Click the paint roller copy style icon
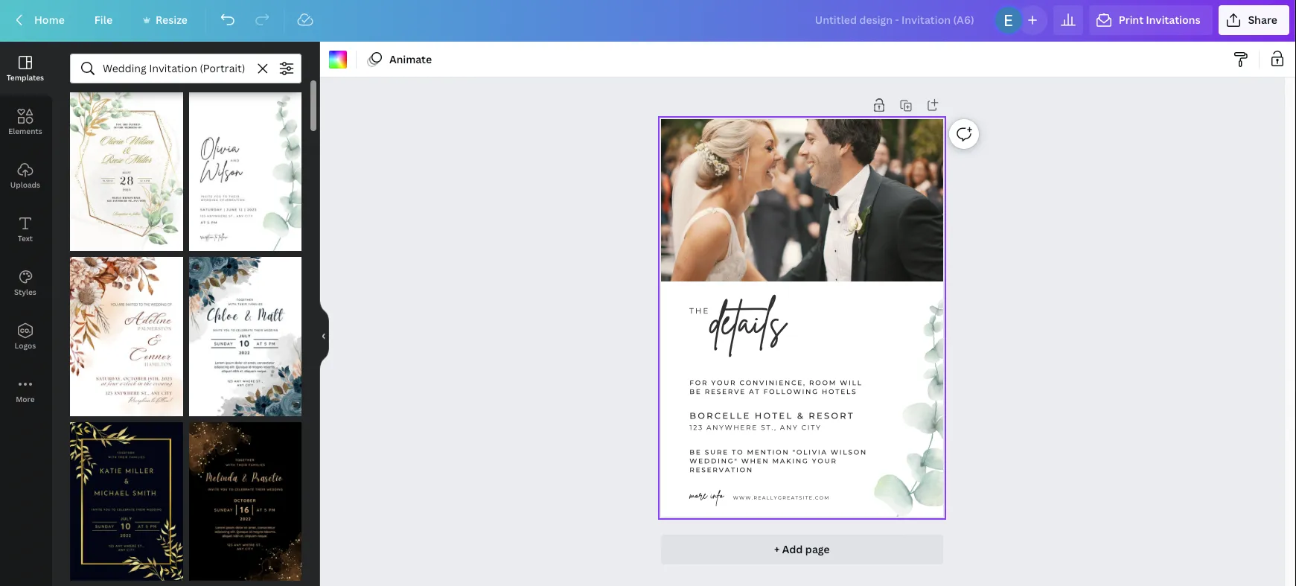1296x586 pixels. [x=1240, y=60]
